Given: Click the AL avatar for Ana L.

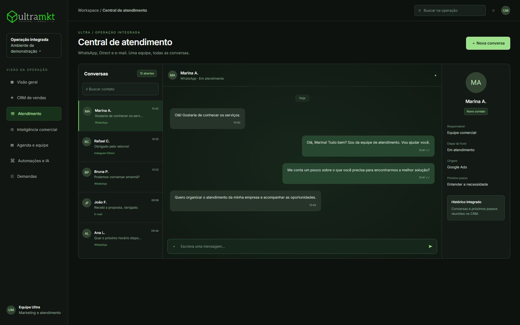Looking at the screenshot, I should [87, 233].
